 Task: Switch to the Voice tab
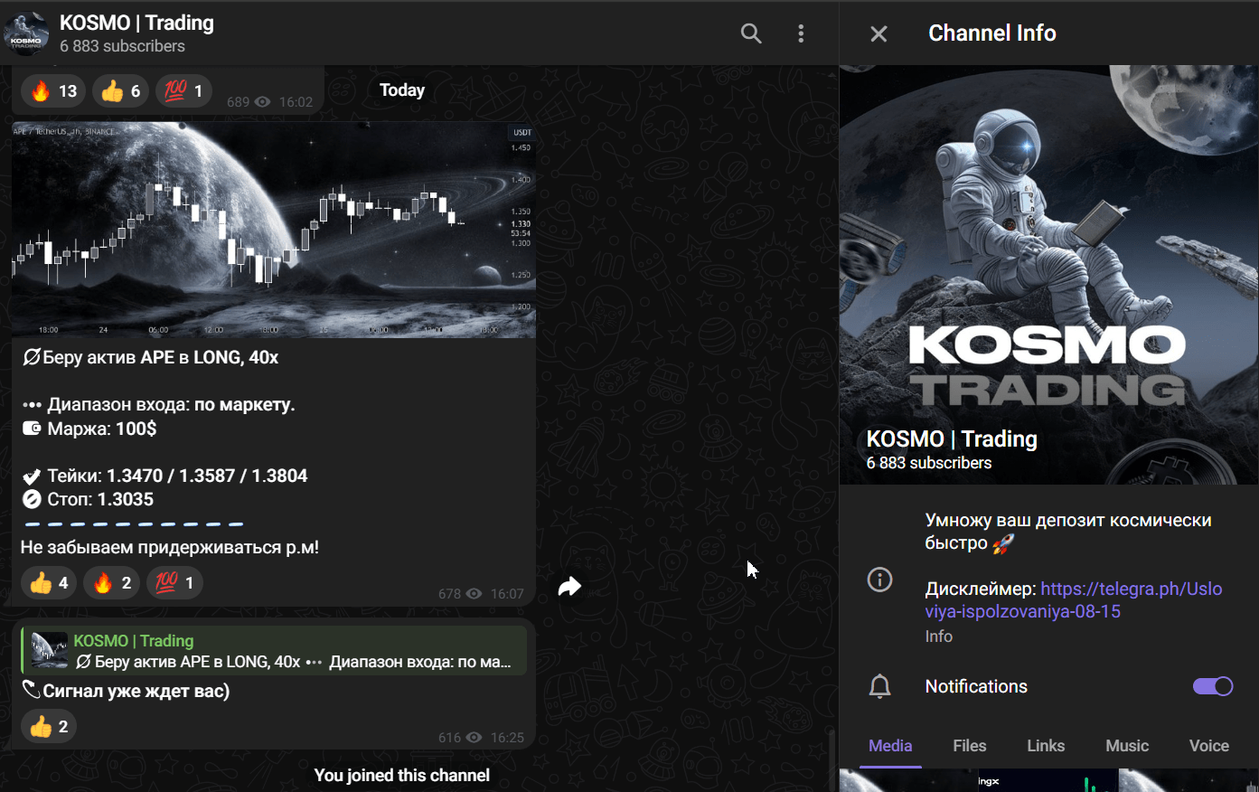point(1209,746)
